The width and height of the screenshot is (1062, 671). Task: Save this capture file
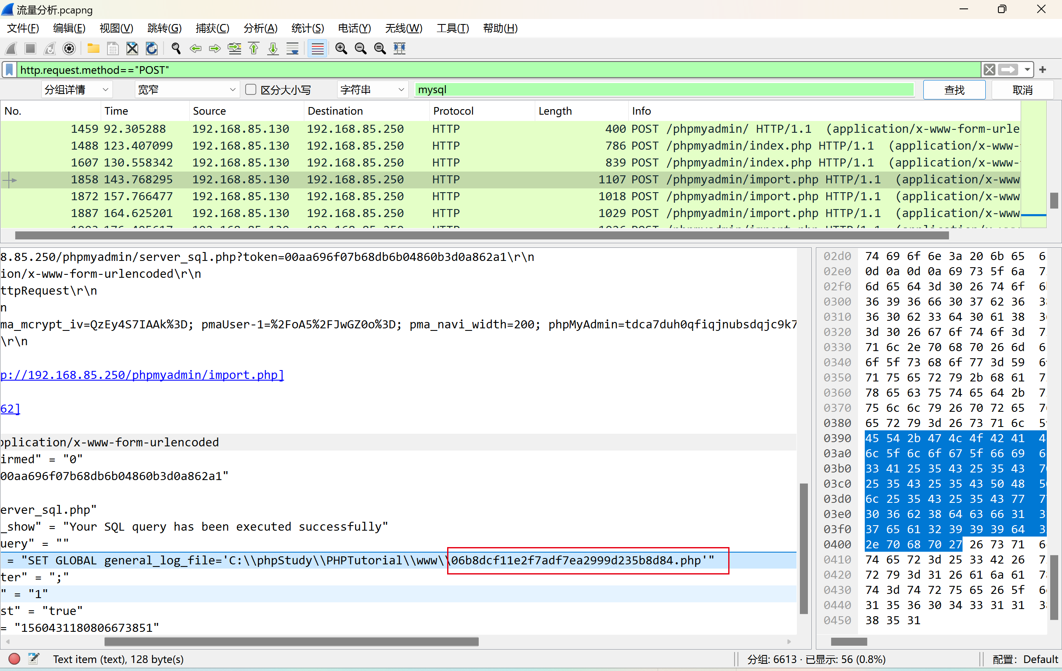(113, 48)
